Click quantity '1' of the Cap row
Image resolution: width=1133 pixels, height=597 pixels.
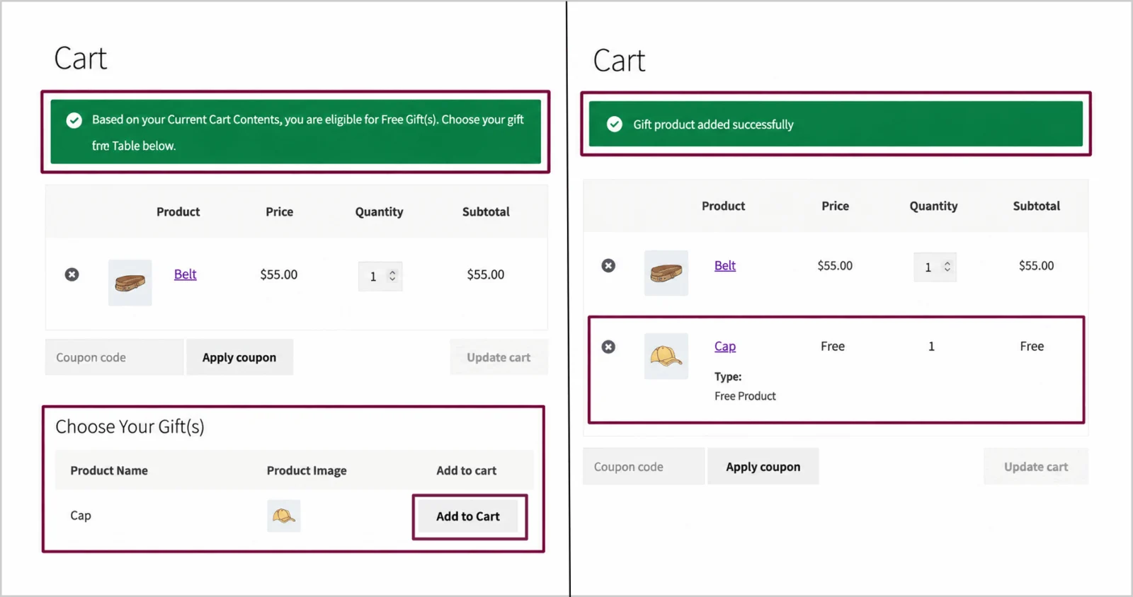tap(931, 346)
